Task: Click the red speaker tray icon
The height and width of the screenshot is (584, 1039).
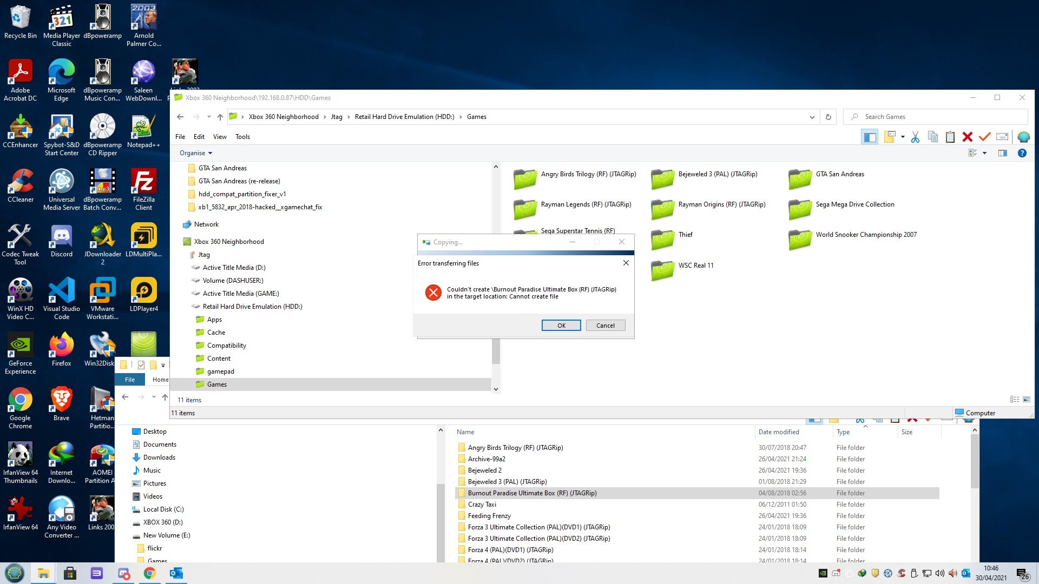Action: coord(952,574)
